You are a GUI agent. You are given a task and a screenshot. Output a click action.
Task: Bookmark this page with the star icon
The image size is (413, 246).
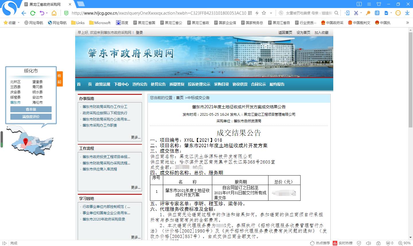point(264,13)
